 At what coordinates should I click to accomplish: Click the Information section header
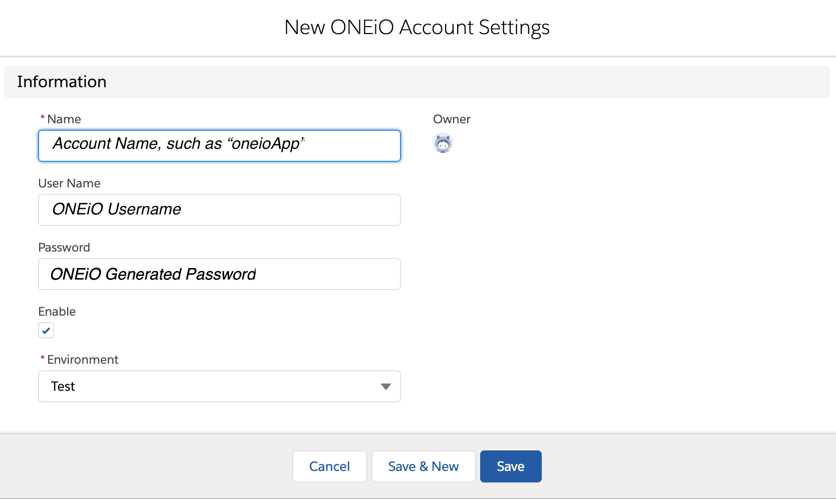(x=417, y=82)
